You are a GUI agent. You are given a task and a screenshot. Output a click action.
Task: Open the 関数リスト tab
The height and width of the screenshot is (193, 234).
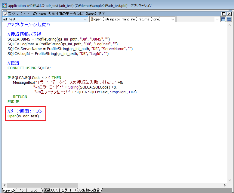pyautogui.click(x=52, y=190)
